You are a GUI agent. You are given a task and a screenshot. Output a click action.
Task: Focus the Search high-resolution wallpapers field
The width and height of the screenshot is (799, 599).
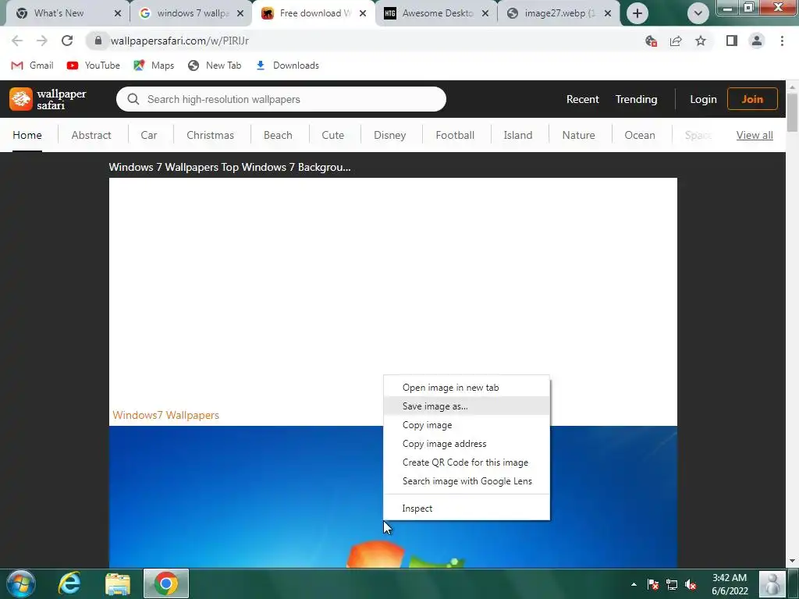[x=281, y=99]
